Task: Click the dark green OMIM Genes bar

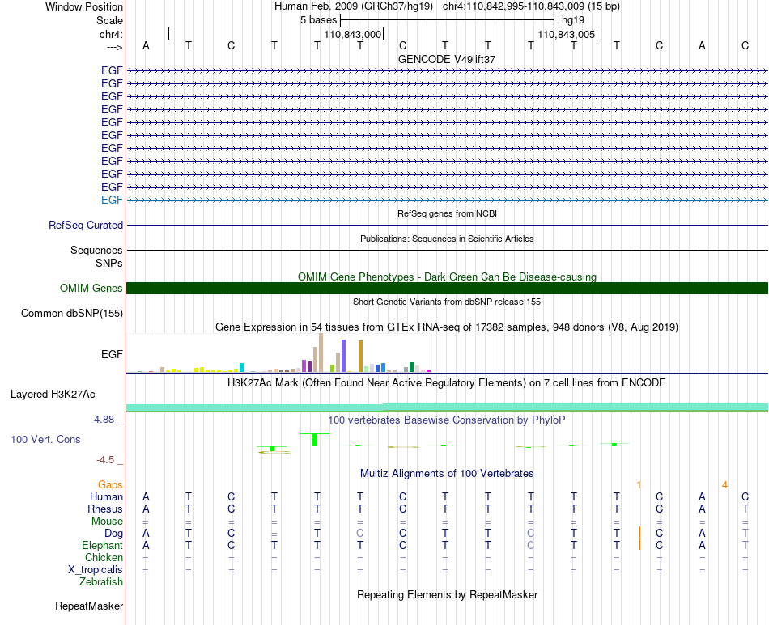Action: (x=447, y=288)
